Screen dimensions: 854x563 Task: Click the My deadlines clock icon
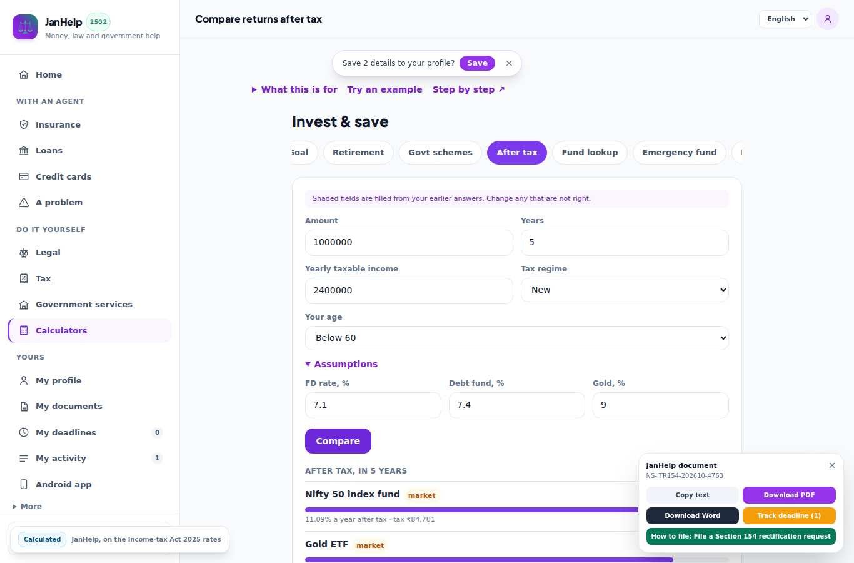click(24, 432)
